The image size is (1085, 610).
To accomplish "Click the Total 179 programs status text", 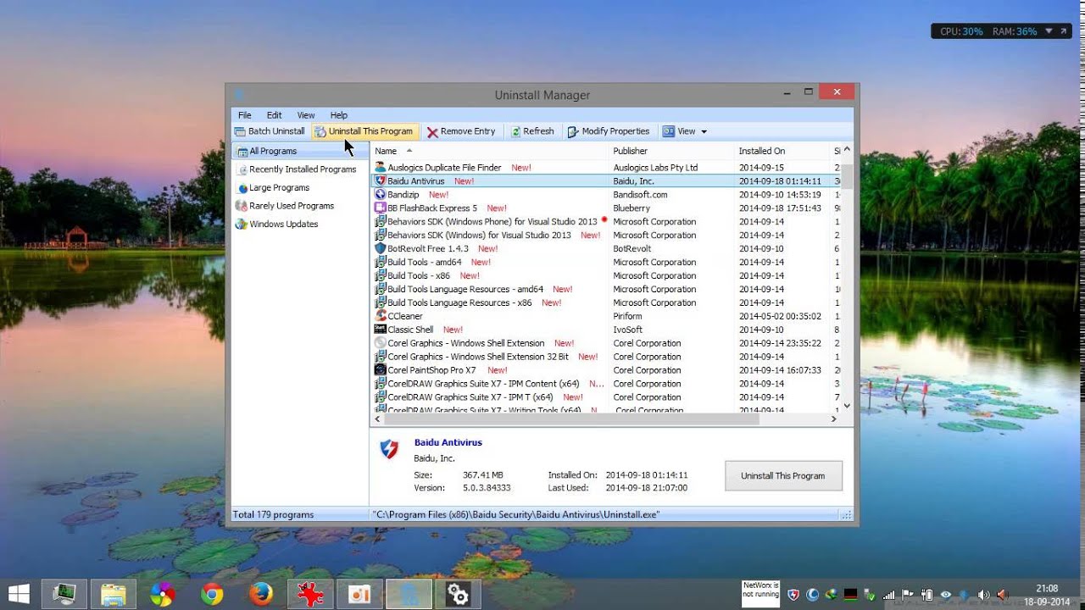I will coord(273,515).
